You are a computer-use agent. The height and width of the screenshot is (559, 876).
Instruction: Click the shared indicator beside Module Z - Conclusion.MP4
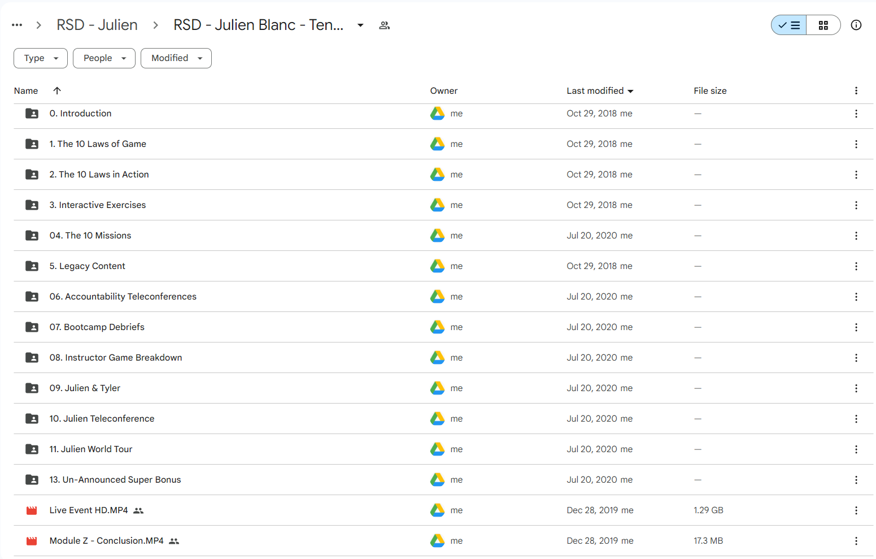(x=174, y=541)
